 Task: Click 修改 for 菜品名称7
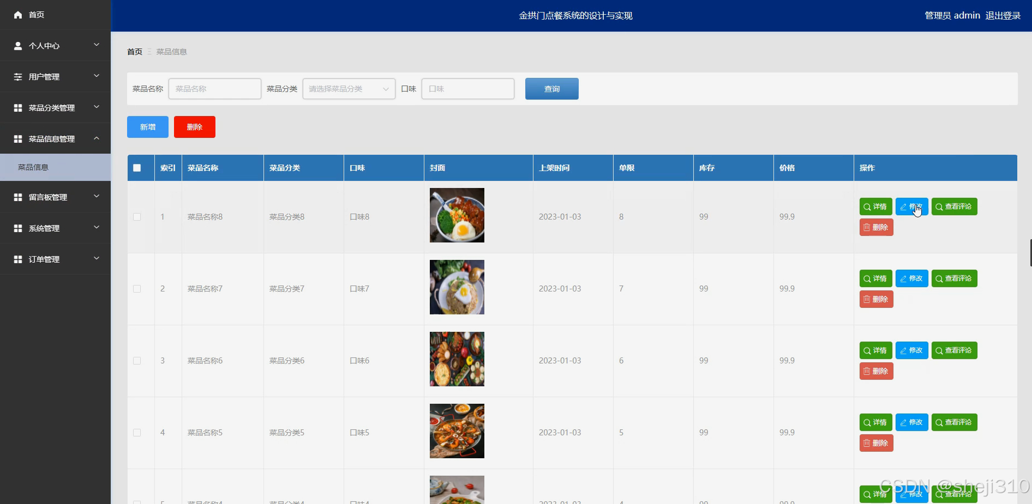point(911,278)
